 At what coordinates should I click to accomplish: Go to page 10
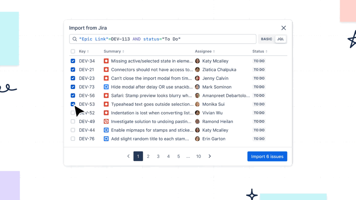point(198,156)
